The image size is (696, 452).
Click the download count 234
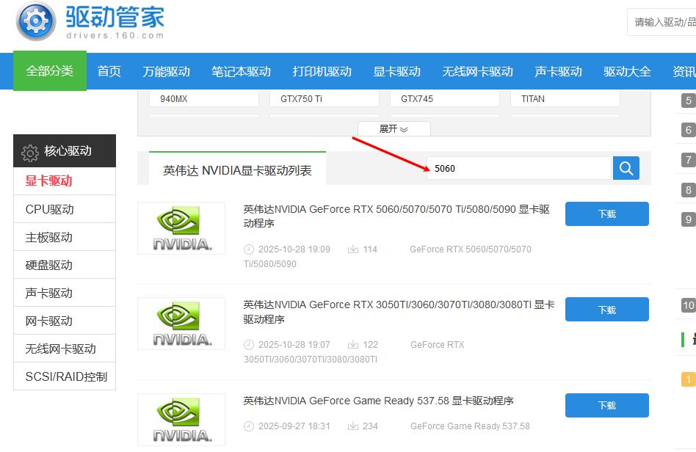click(370, 426)
